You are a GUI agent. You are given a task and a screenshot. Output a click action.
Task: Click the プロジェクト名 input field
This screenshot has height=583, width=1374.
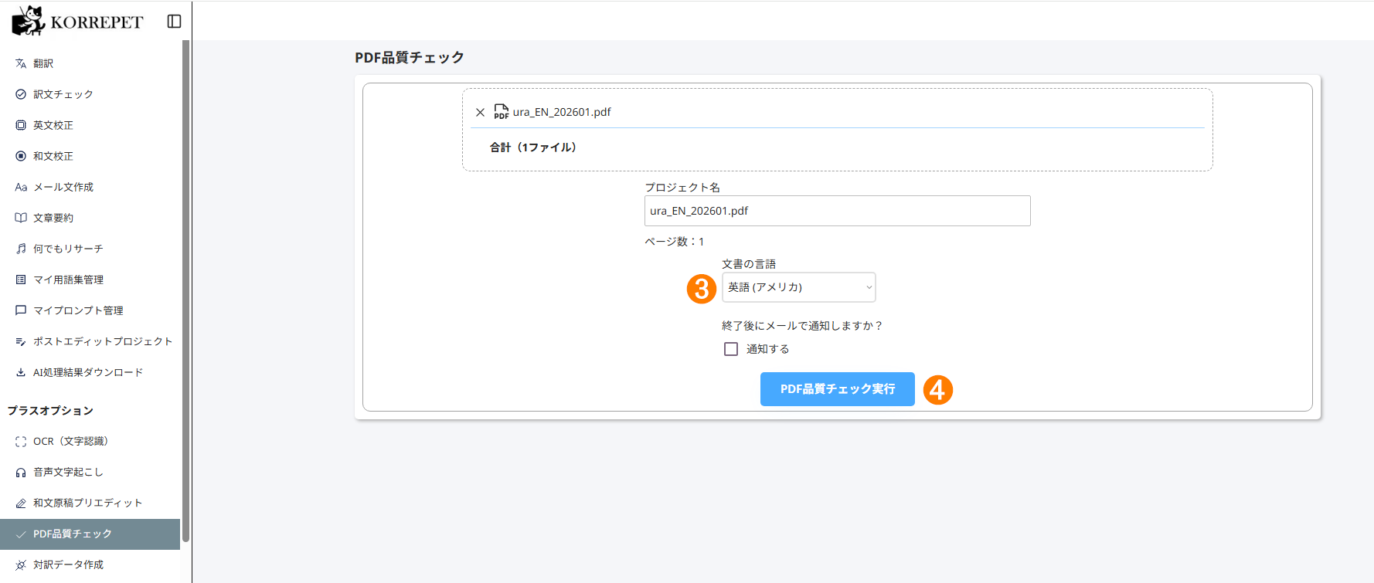pyautogui.click(x=838, y=211)
